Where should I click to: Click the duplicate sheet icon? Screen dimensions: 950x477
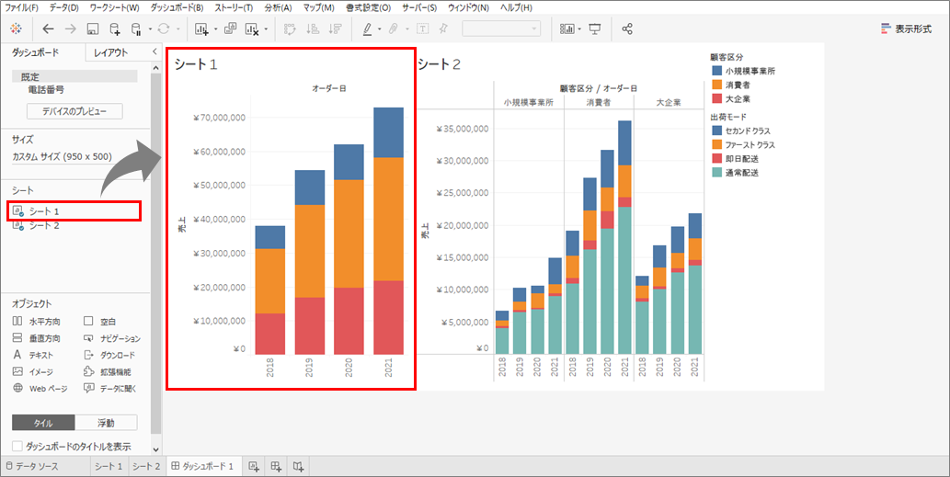(230, 28)
